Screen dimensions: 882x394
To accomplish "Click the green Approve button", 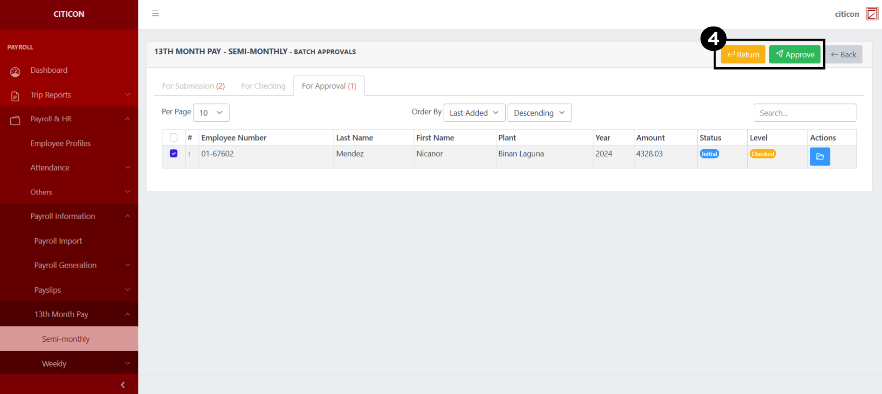I will (794, 55).
